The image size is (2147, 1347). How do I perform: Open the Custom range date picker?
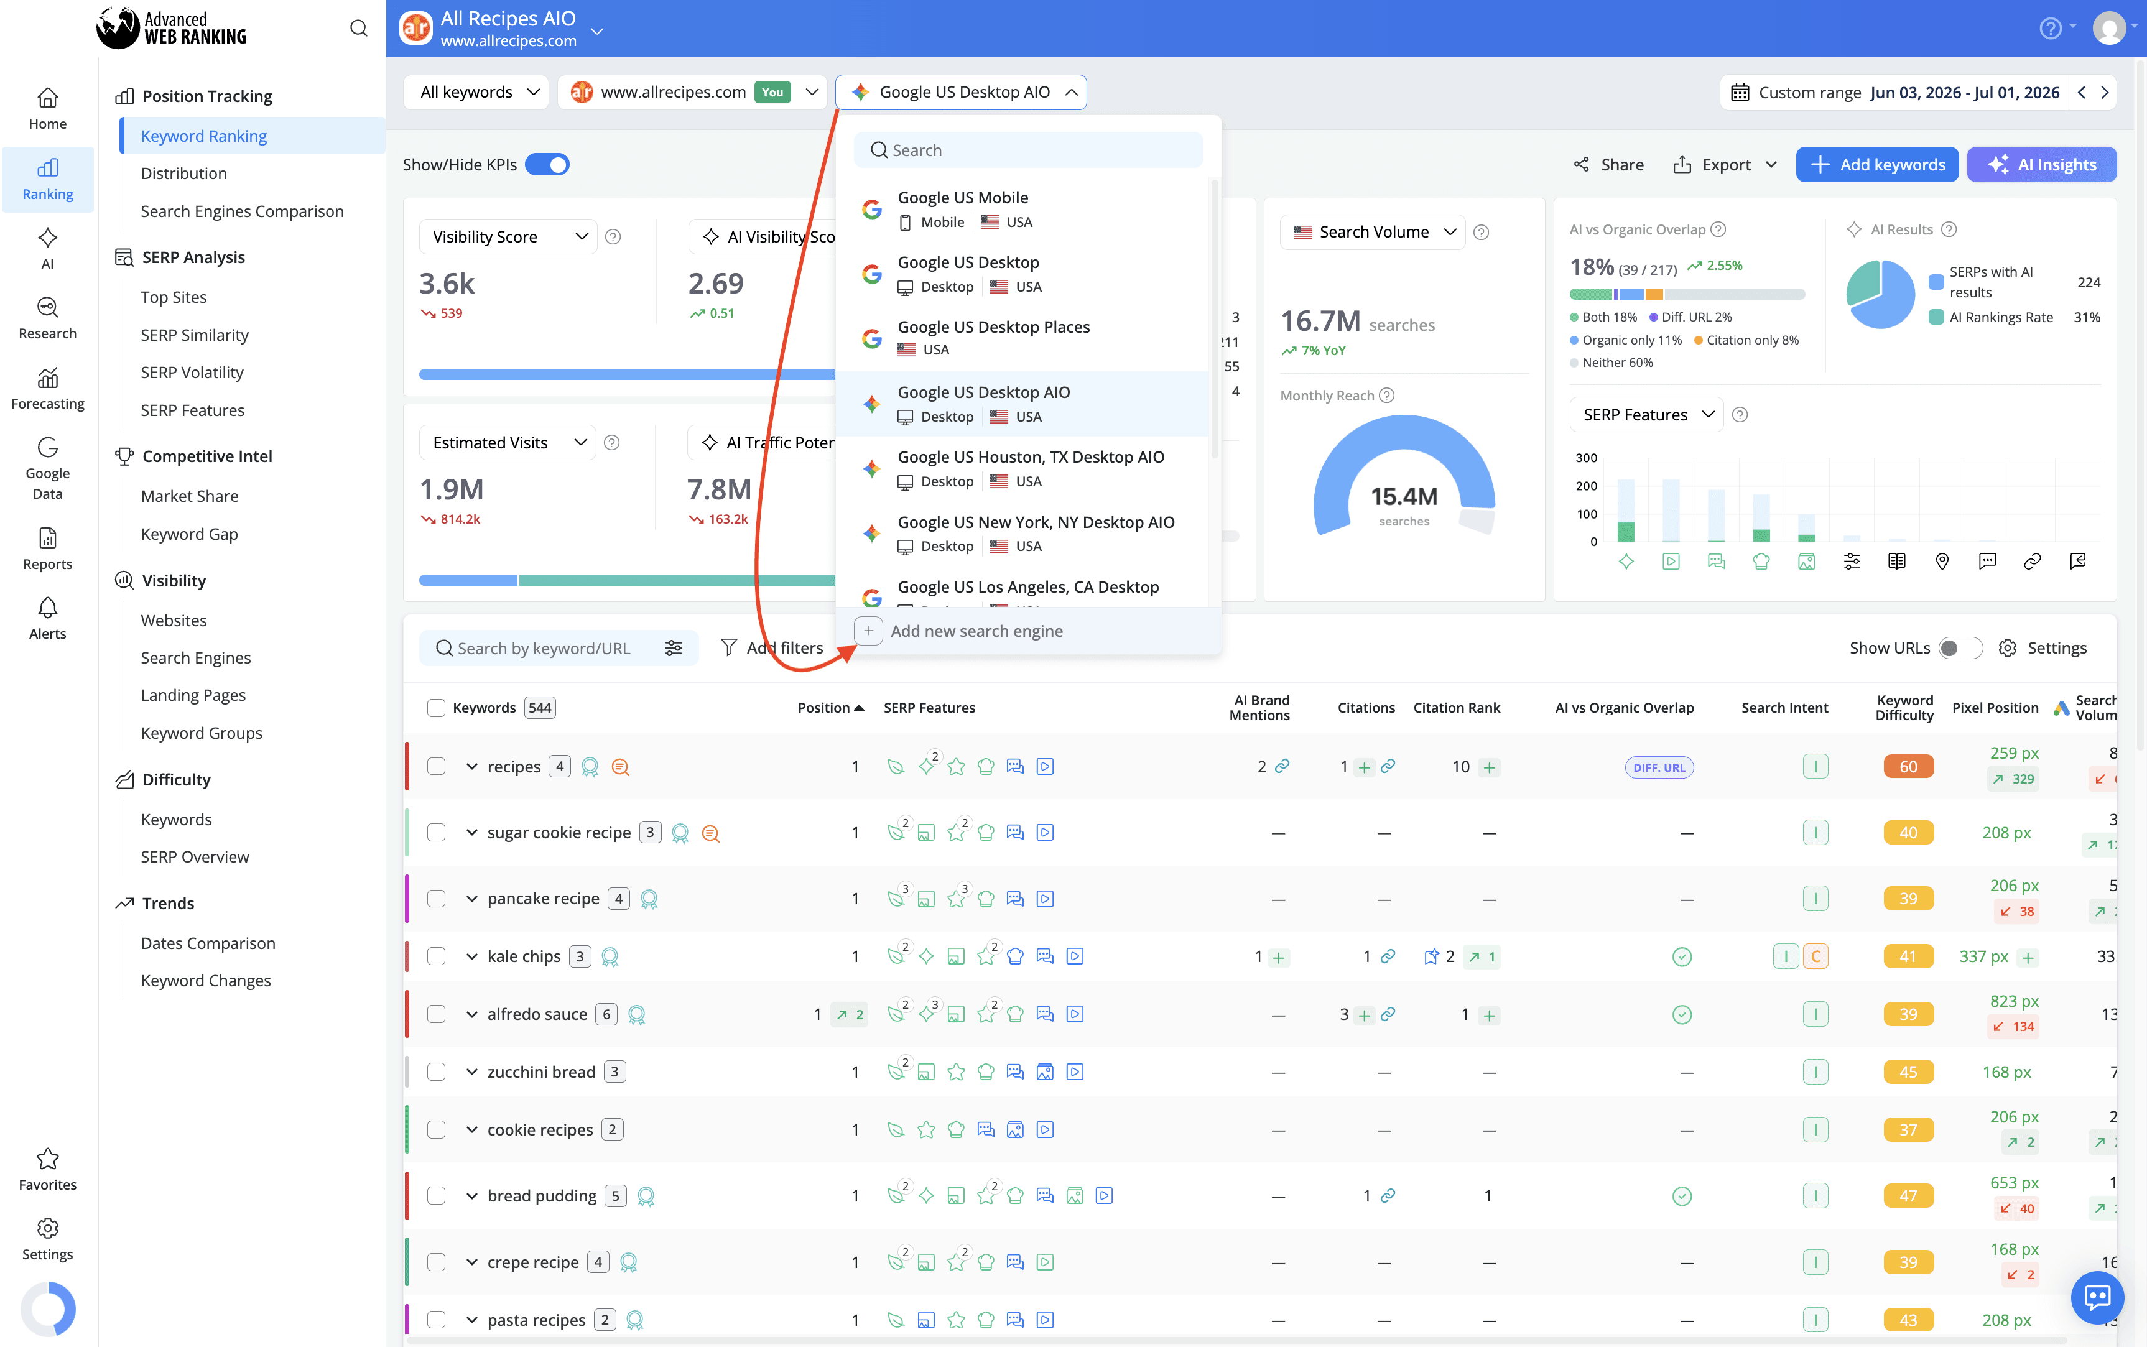1894,92
